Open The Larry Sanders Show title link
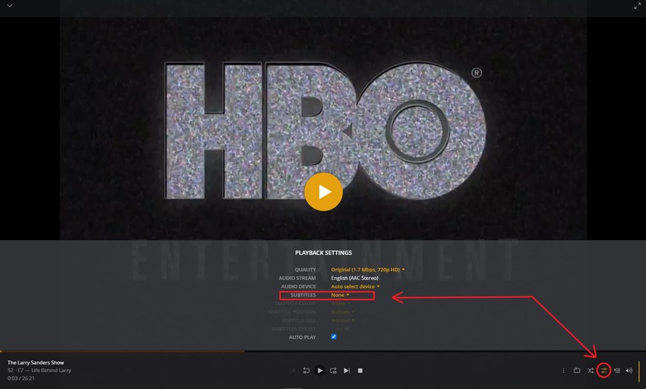The image size is (646, 389). 35,362
